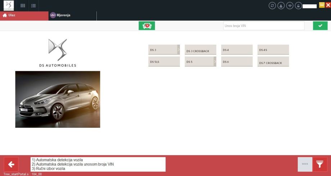This screenshot has height=176, width=331.
Task: Click the padlock icon
Action: tap(298, 5)
